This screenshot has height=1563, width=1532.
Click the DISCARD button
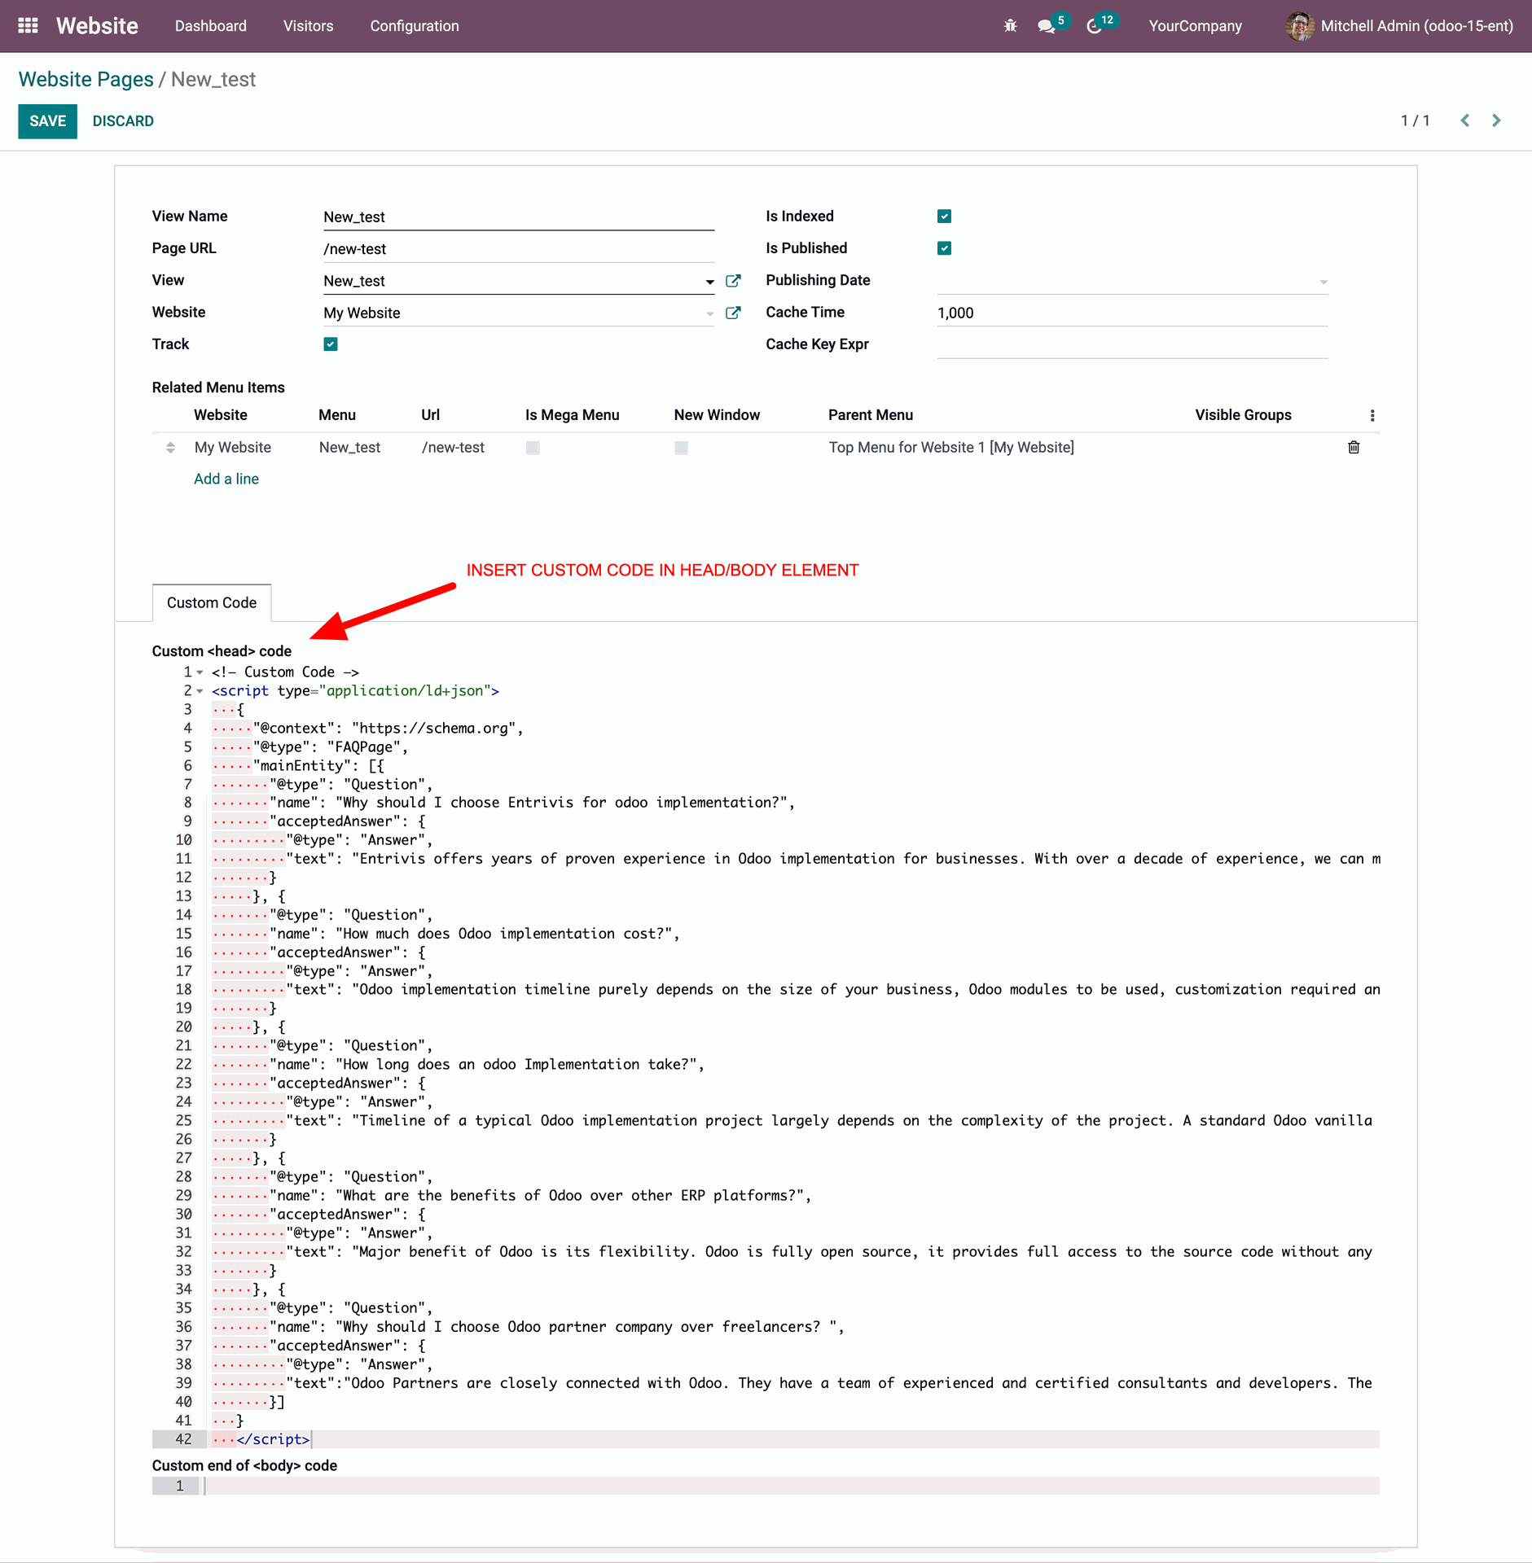click(123, 121)
